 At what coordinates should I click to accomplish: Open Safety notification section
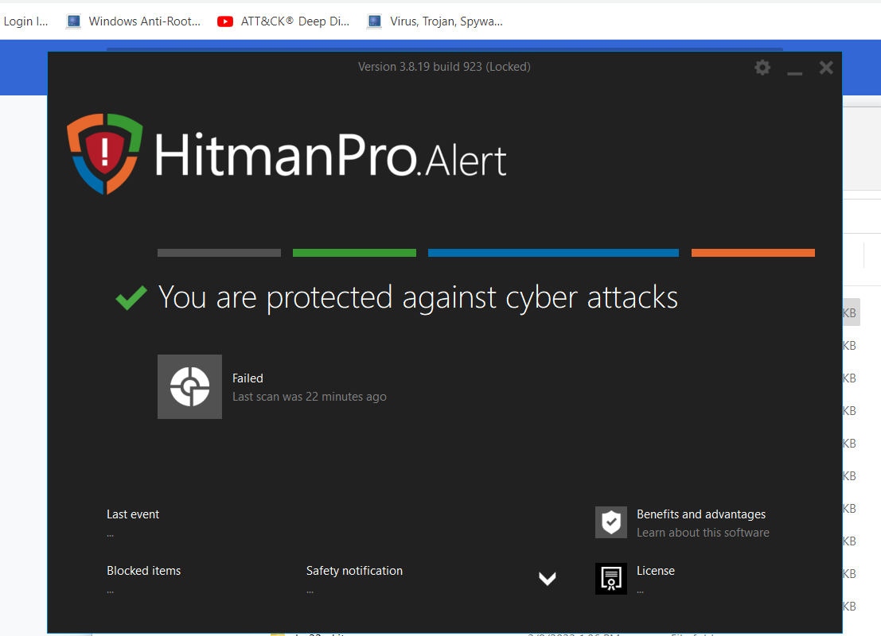[x=354, y=570]
